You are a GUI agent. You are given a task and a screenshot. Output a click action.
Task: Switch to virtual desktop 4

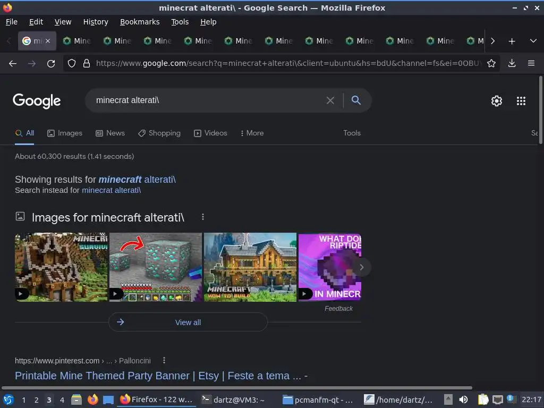click(x=62, y=400)
